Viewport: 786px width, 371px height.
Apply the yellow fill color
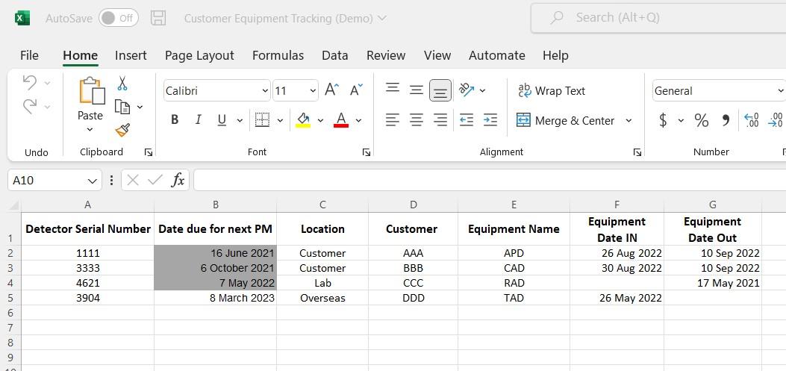point(303,120)
